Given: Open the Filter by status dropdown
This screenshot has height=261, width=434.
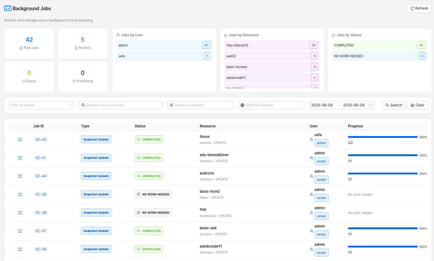Looking at the screenshot, I should tap(41, 105).
